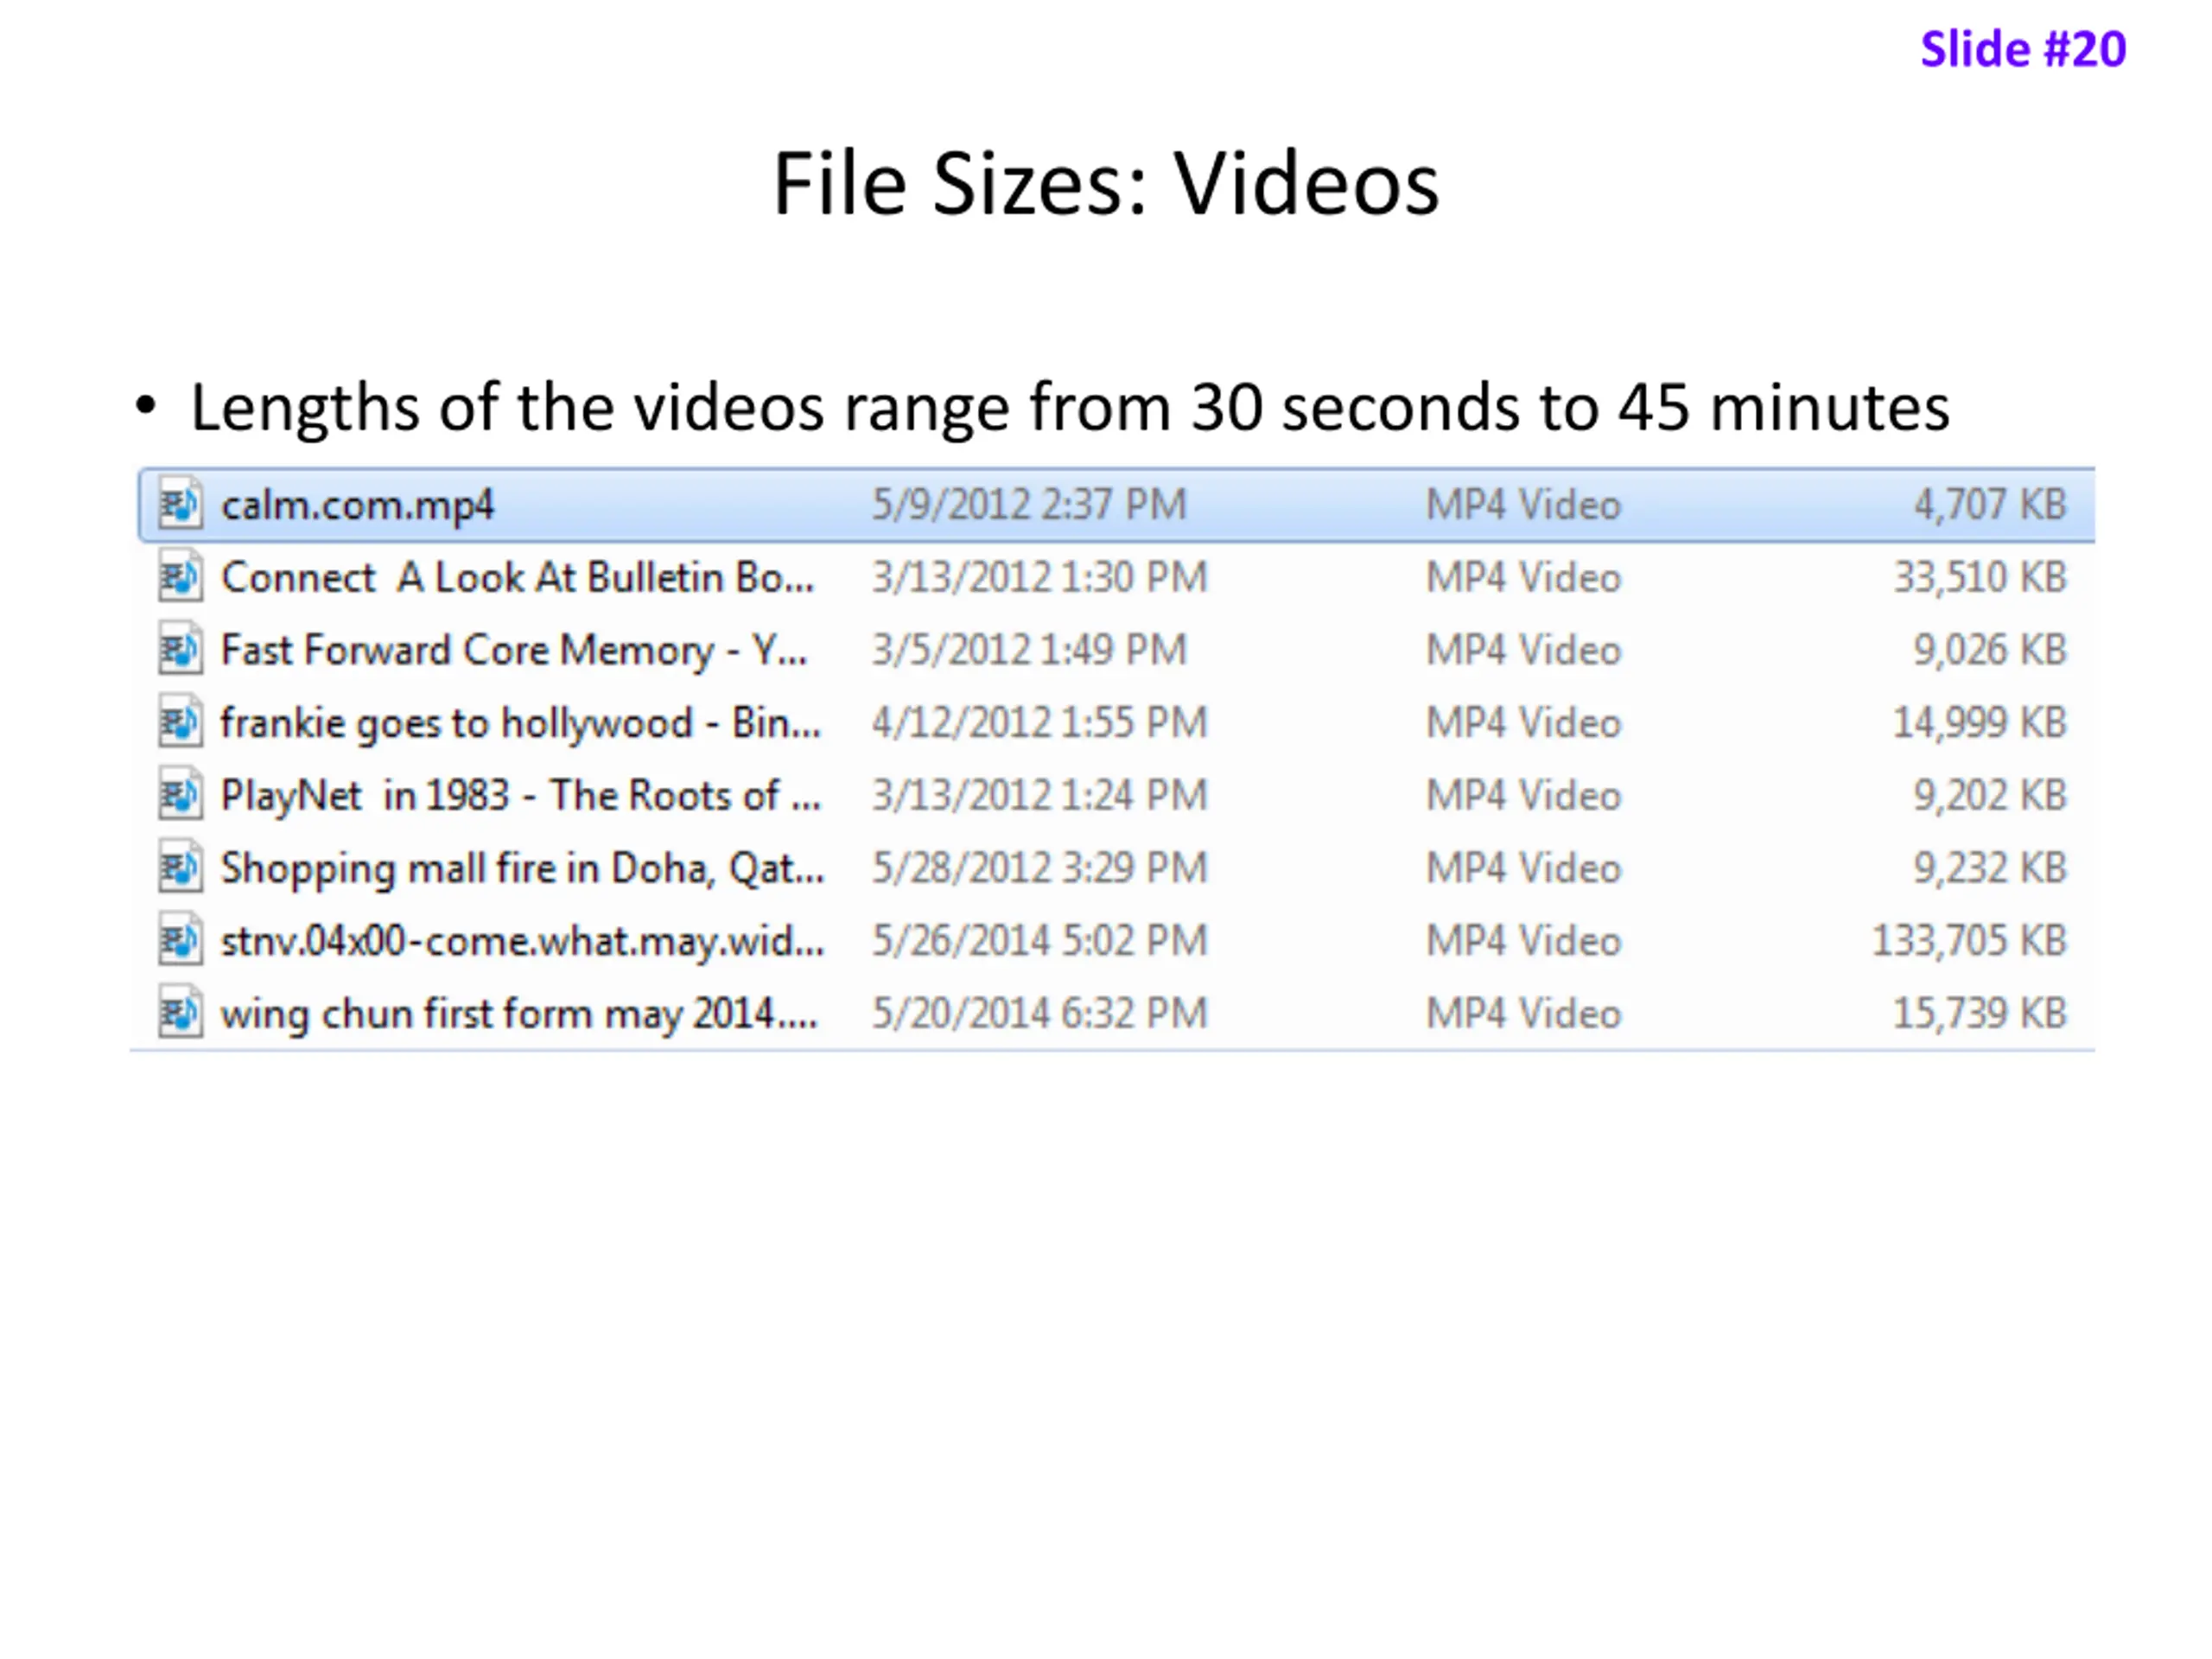The image size is (2212, 1659).
Task: Select the stnv.04x00-come.what.may filename
Action: coord(523,942)
